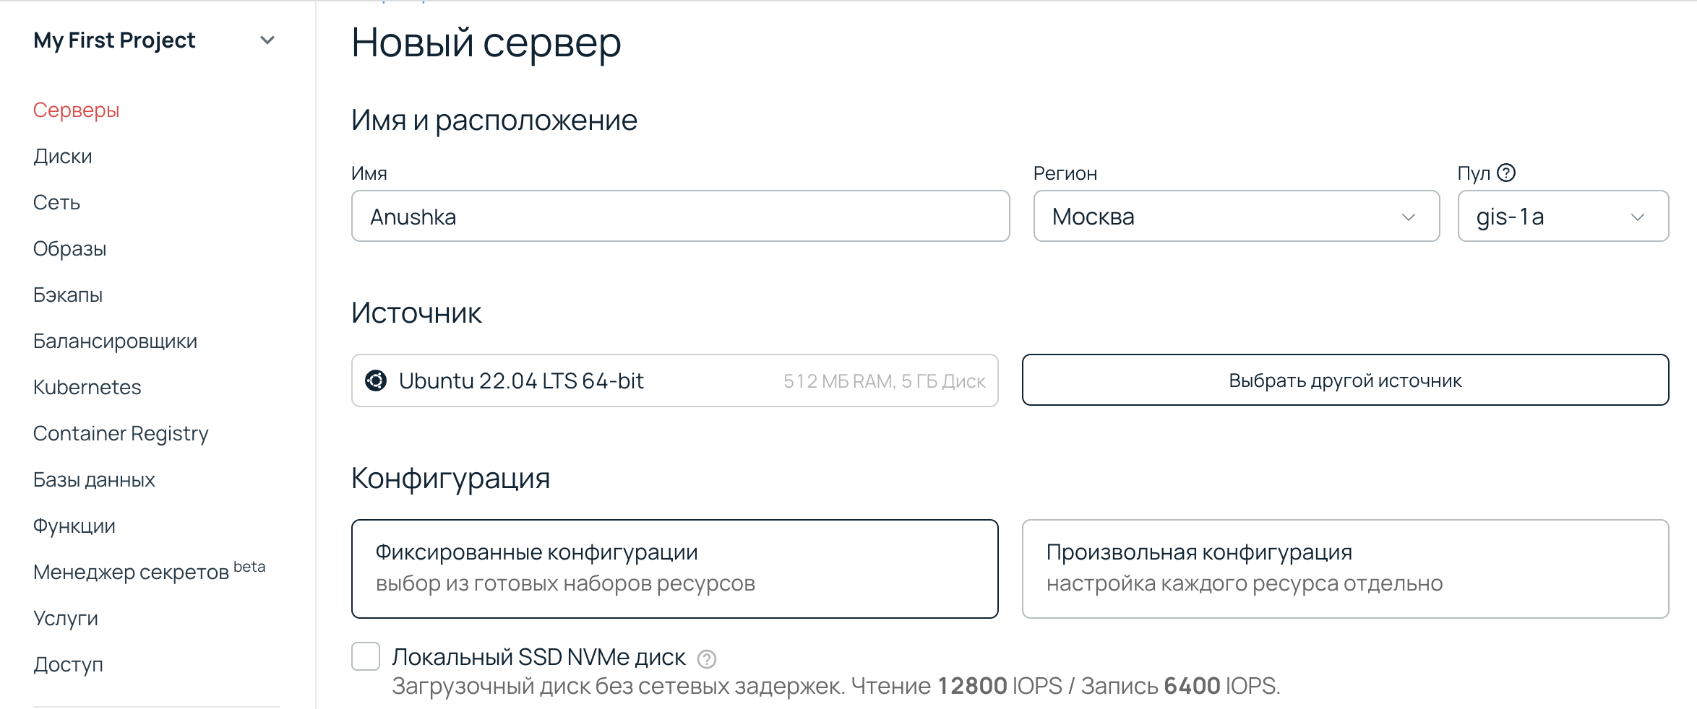Open the help tooltip next to Пул

1505,172
